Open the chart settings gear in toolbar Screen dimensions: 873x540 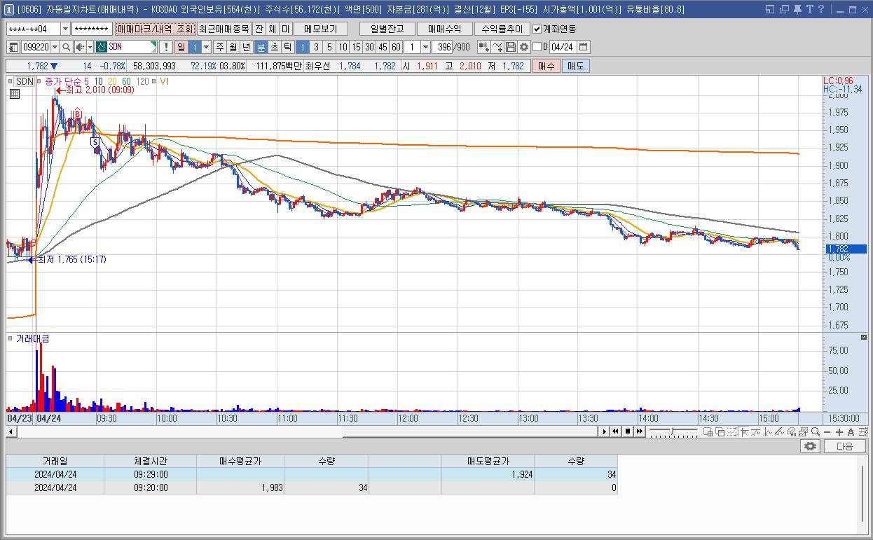(523, 47)
